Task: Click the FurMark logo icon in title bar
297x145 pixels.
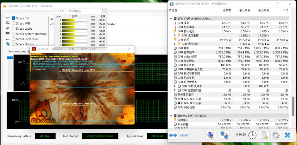Action: click(x=34, y=49)
